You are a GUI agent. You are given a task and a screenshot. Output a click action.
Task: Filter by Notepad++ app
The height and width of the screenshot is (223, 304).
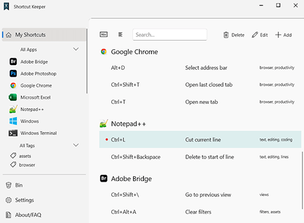pyautogui.click(x=32, y=109)
